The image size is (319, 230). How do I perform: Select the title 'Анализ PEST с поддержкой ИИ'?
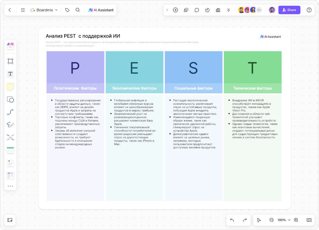coord(83,36)
